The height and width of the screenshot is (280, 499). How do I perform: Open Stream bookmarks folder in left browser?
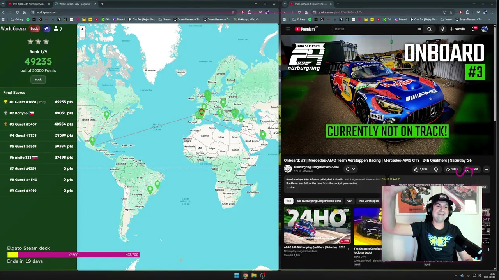tap(165, 19)
